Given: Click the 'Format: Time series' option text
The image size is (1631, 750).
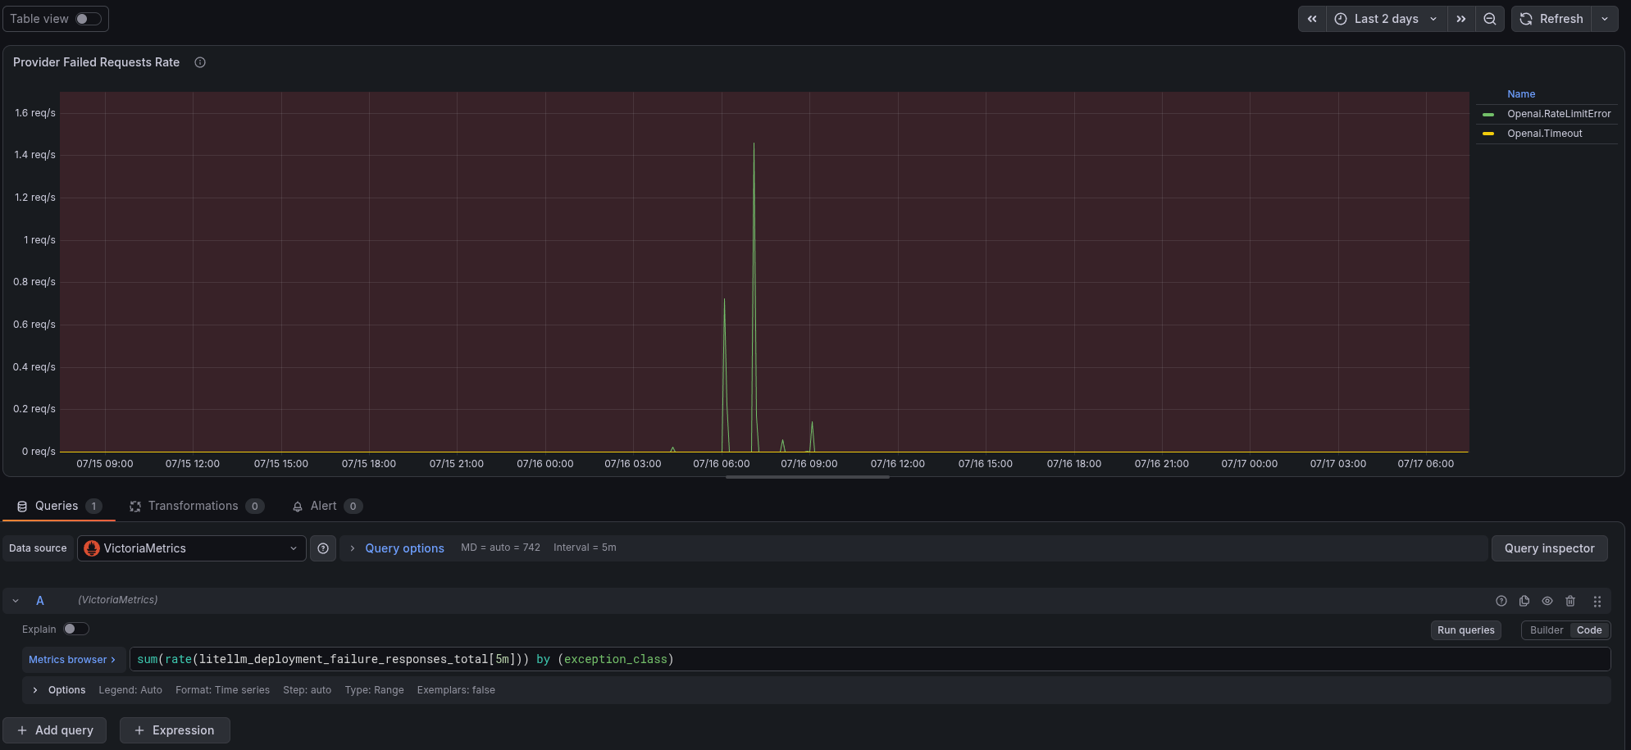Looking at the screenshot, I should tap(222, 690).
